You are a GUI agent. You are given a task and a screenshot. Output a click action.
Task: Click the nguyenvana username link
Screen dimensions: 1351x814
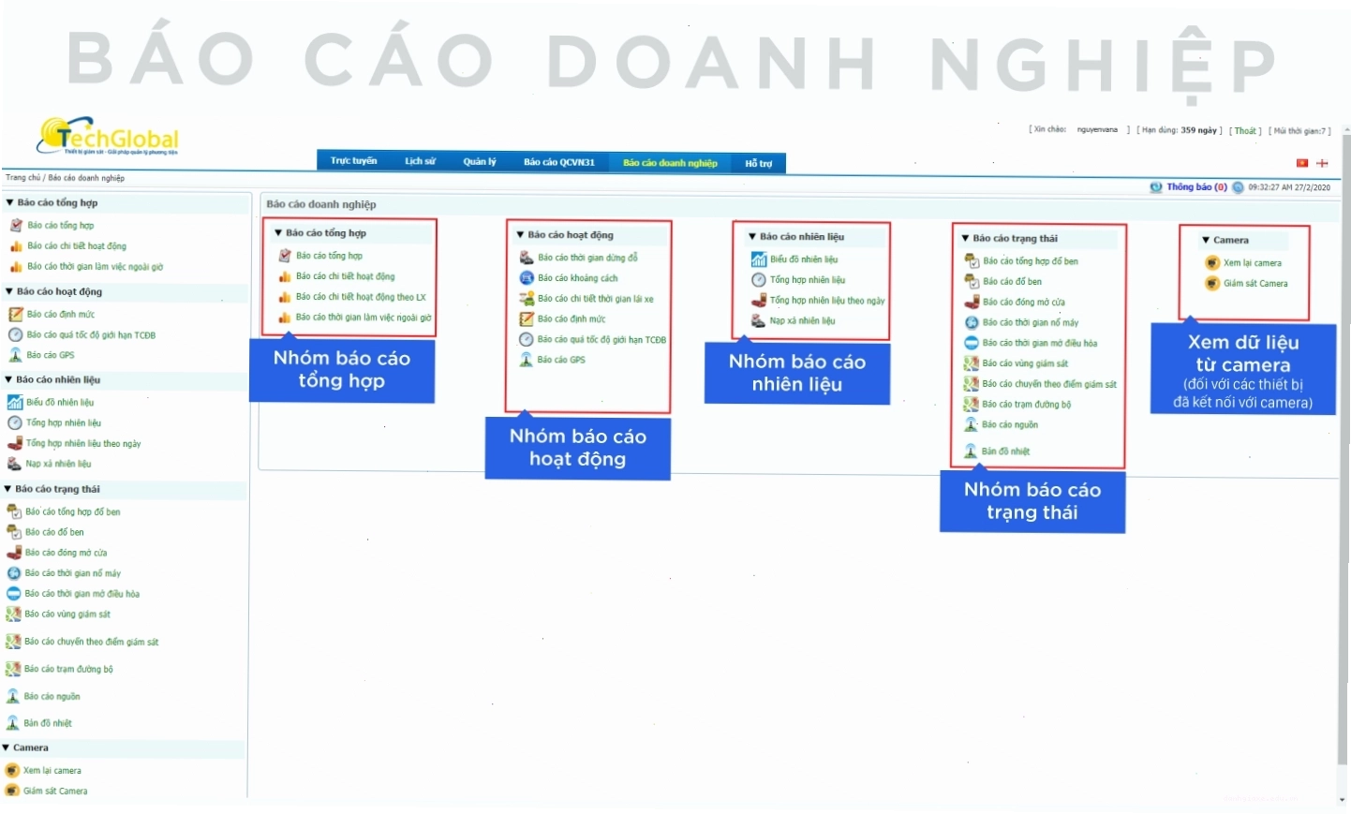[1097, 130]
